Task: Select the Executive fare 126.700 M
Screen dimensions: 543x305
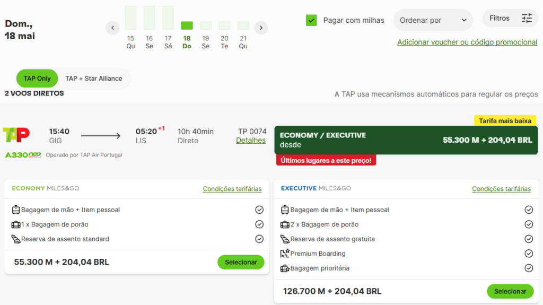Action: [x=510, y=292]
